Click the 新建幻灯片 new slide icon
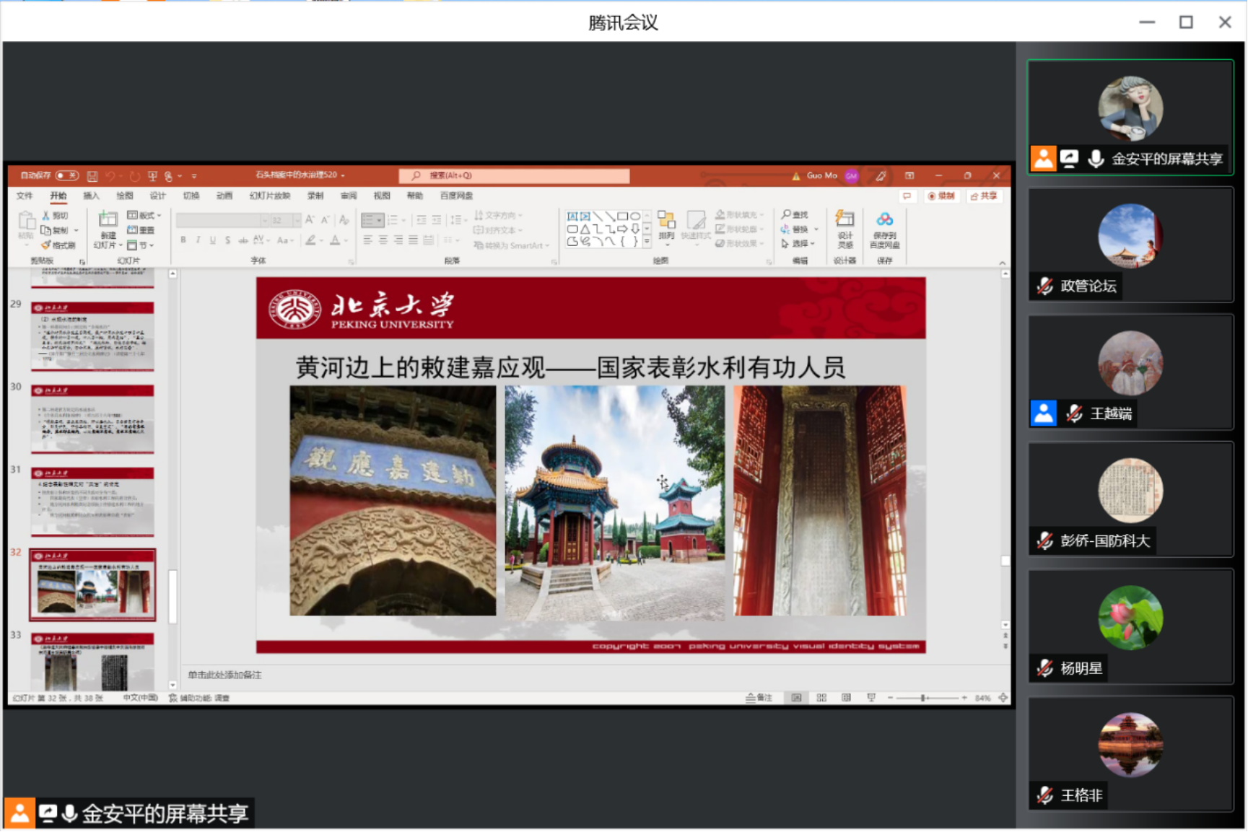 coord(108,220)
